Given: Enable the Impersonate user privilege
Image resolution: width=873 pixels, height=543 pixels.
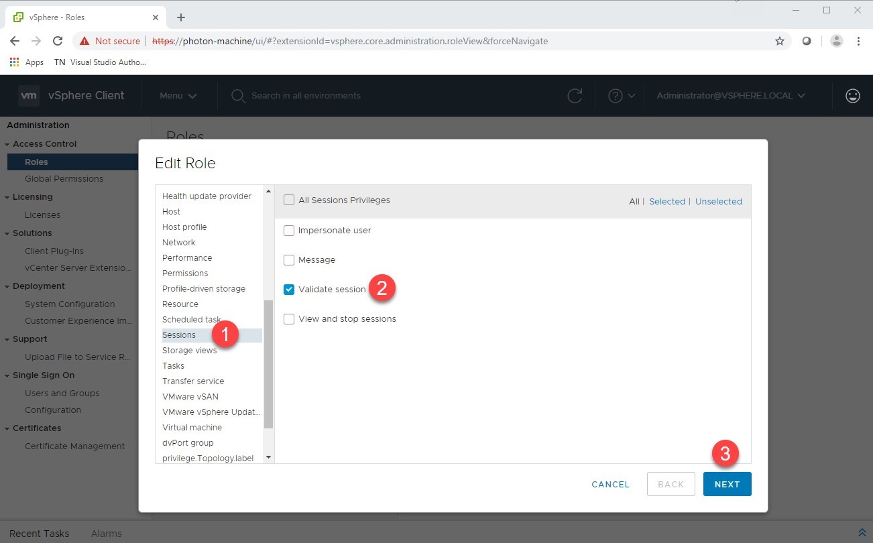Looking at the screenshot, I should [289, 230].
